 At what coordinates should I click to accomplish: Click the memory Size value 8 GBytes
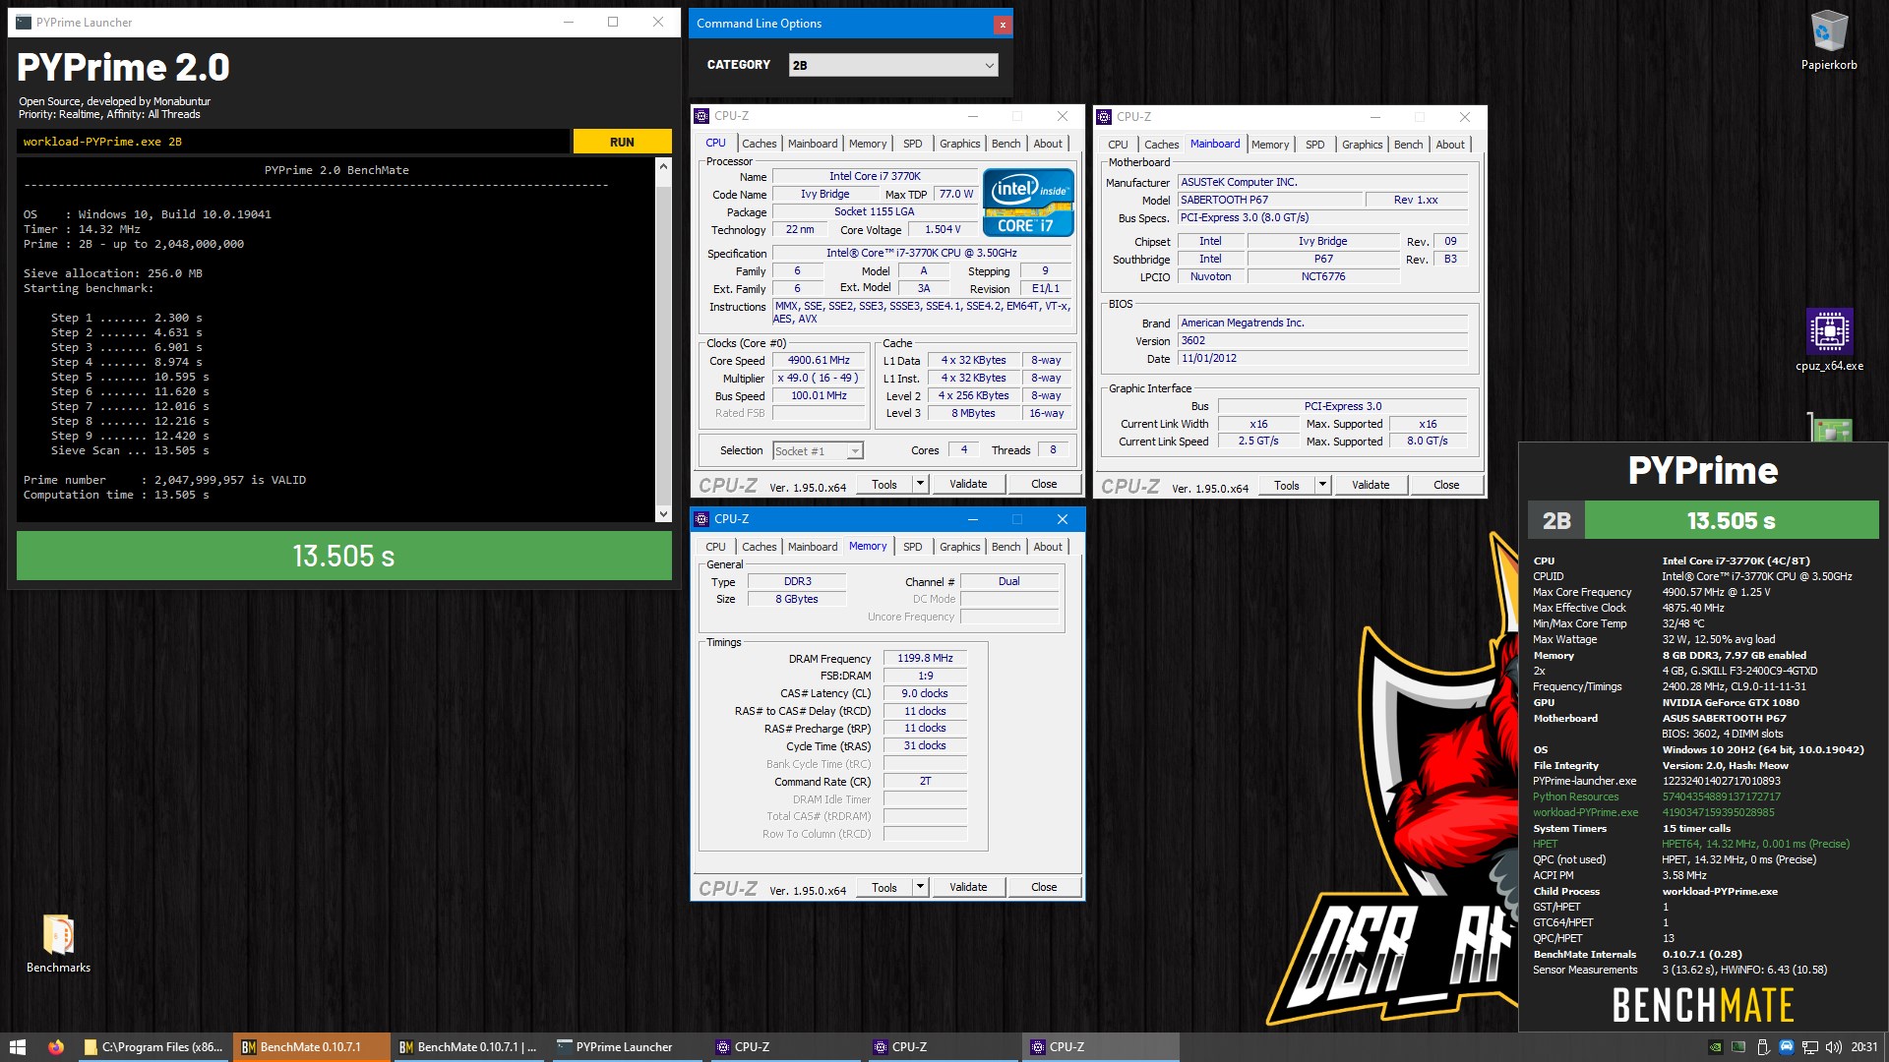tap(797, 600)
